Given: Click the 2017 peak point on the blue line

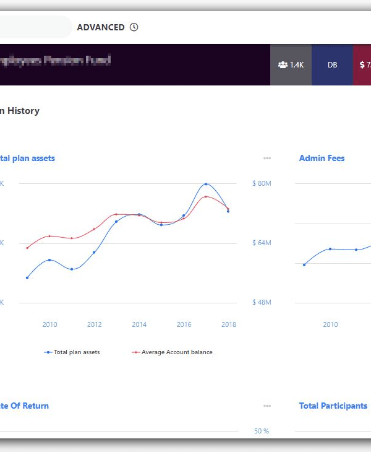Looking at the screenshot, I should coord(206,184).
